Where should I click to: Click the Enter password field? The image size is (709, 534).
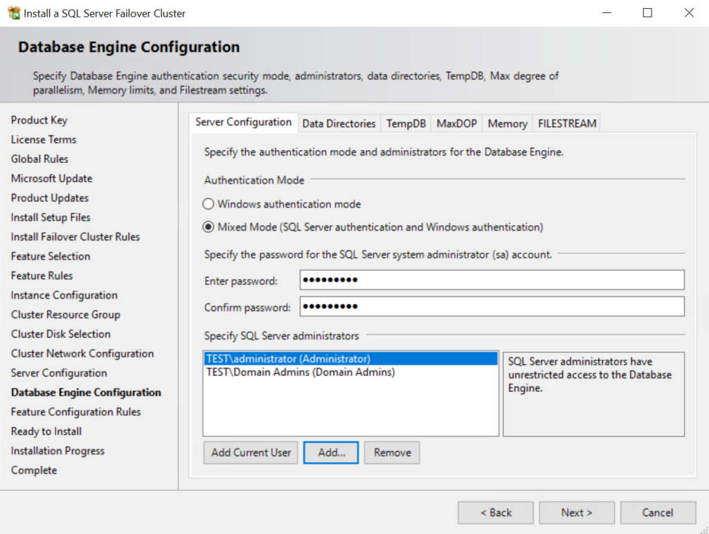tap(492, 280)
